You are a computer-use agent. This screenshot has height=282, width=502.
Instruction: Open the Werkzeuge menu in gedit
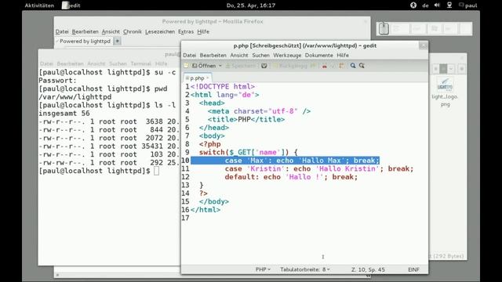pos(287,56)
